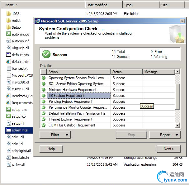Open the 1033 folder icon
189x185 pixels.
tap(8, 13)
